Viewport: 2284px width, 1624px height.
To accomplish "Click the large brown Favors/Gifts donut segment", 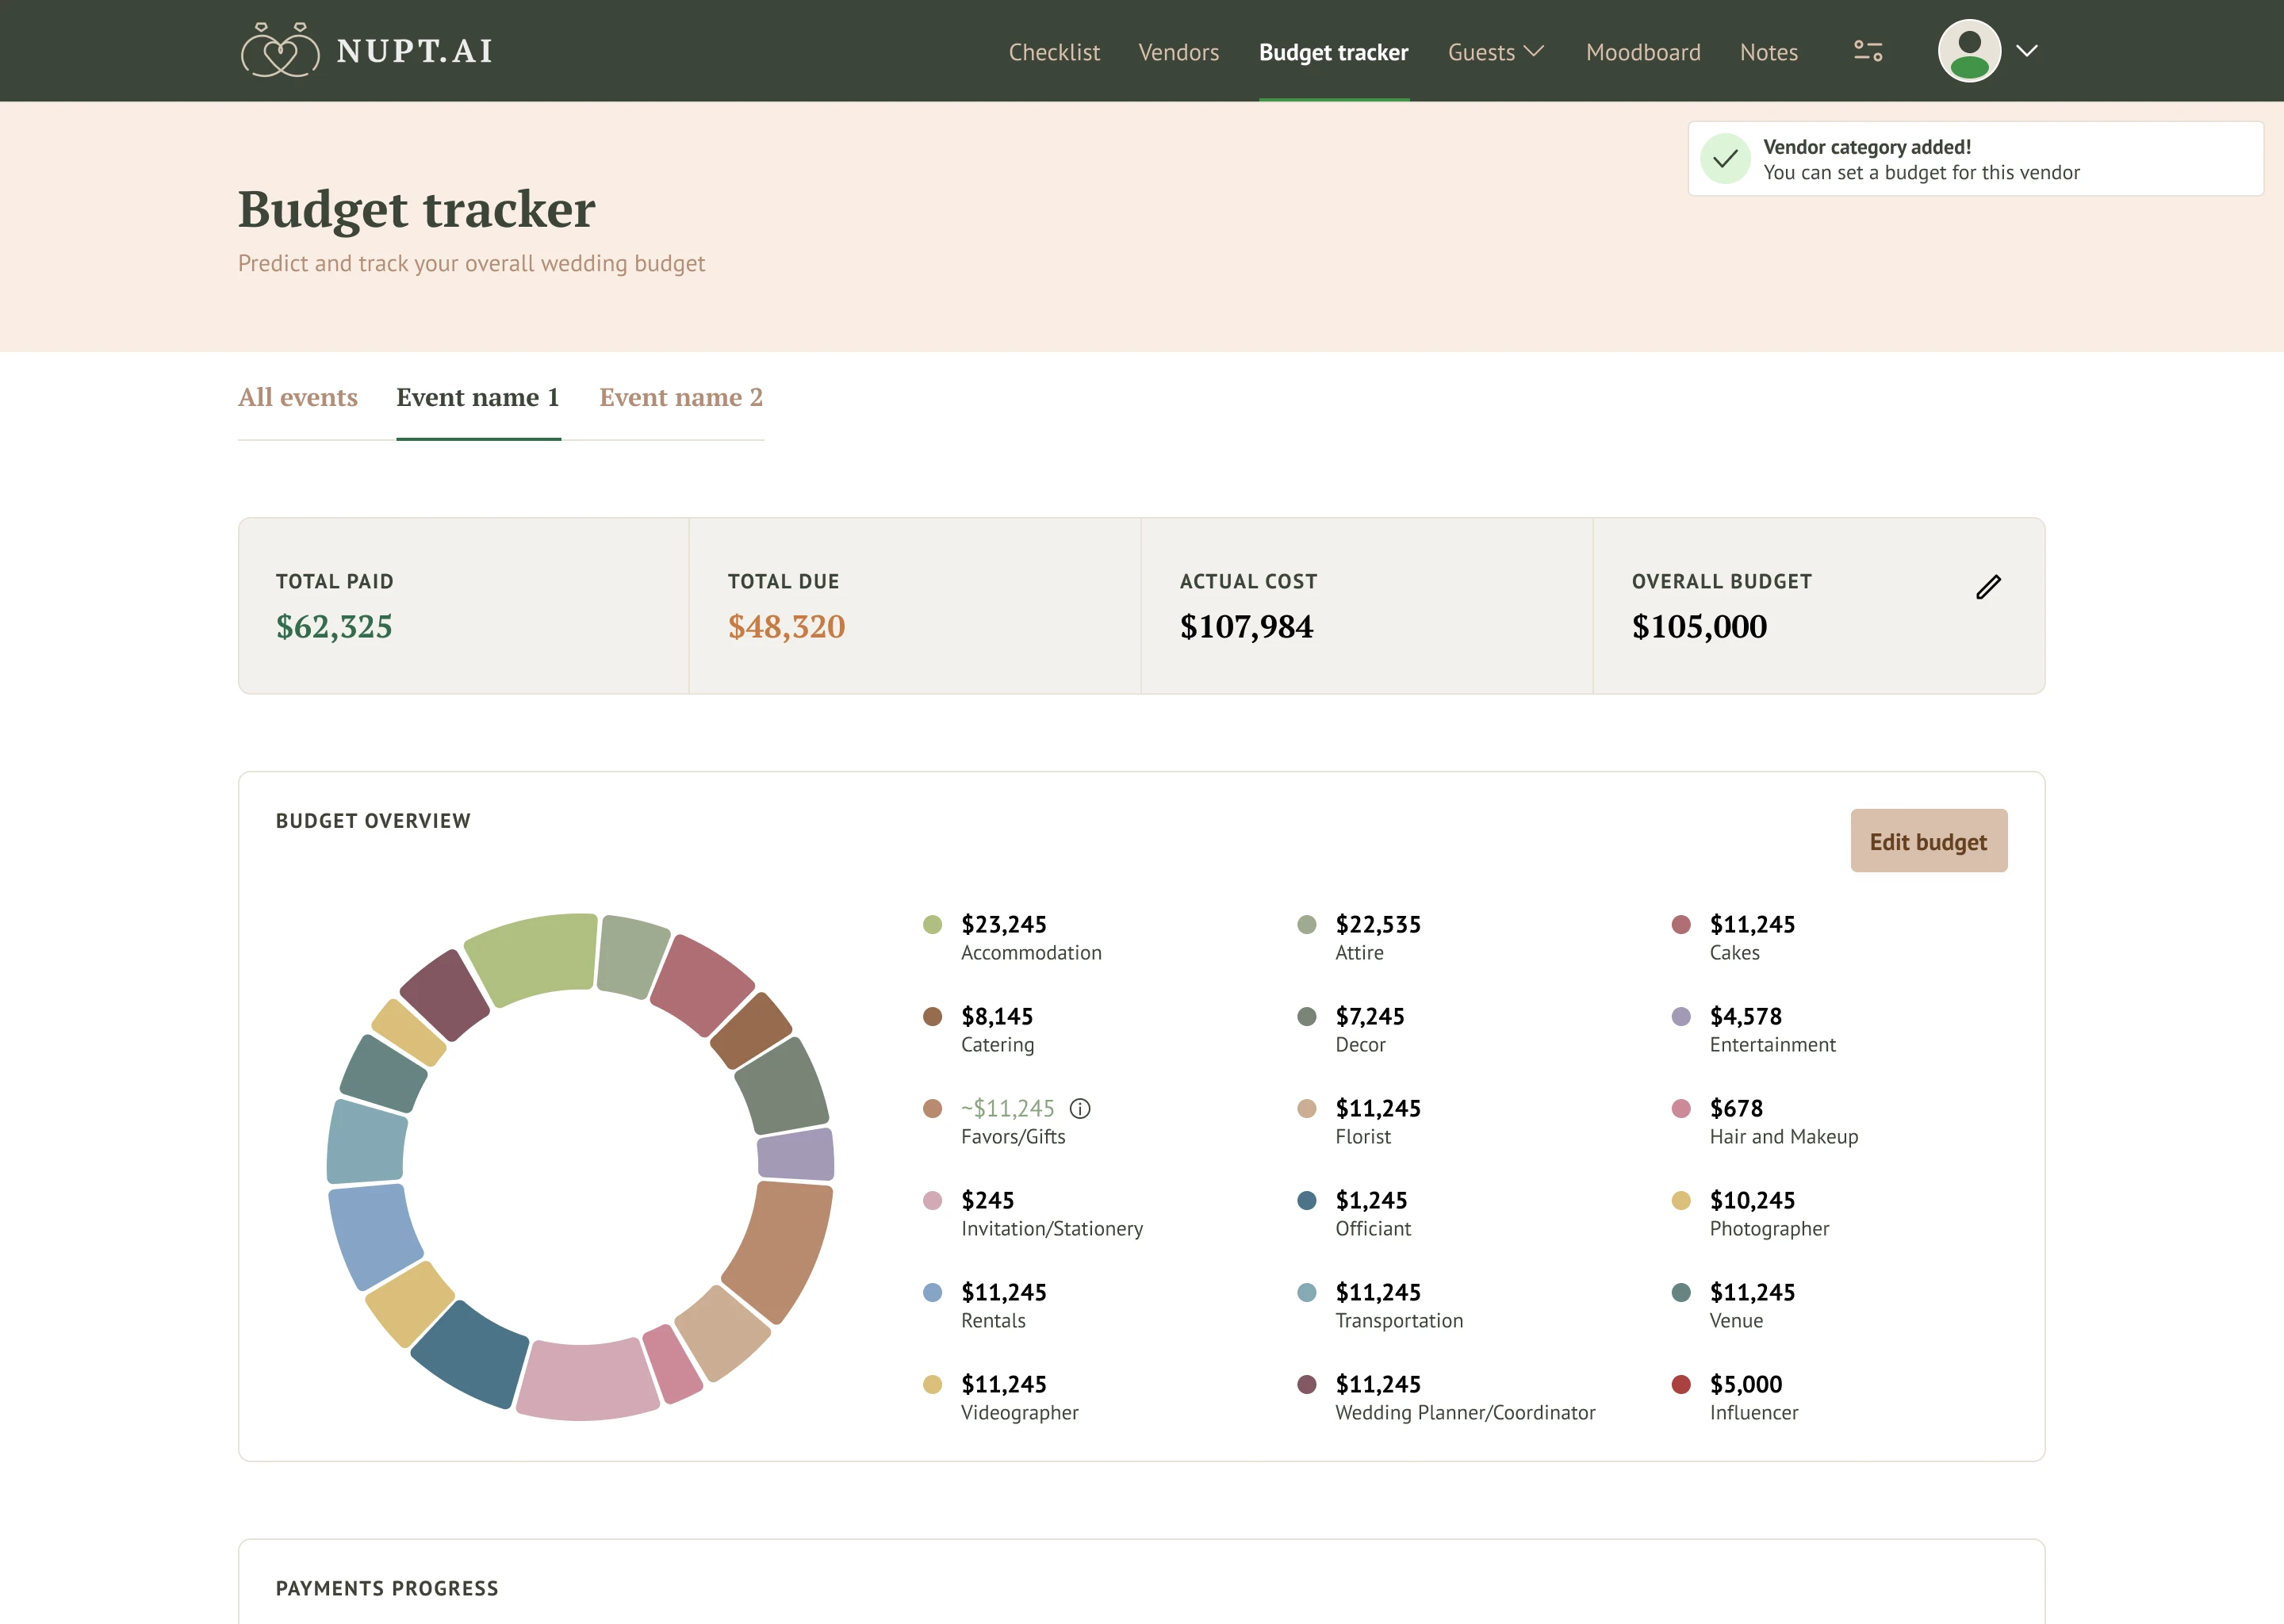I will pos(782,1248).
